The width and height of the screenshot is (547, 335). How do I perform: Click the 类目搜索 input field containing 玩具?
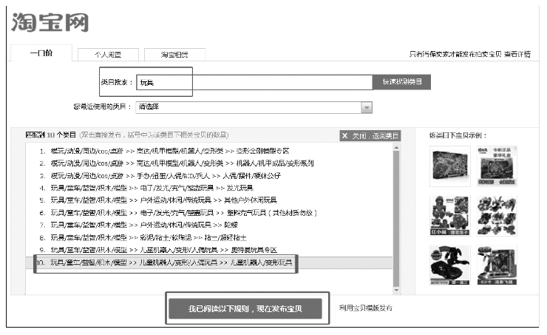[x=254, y=82]
